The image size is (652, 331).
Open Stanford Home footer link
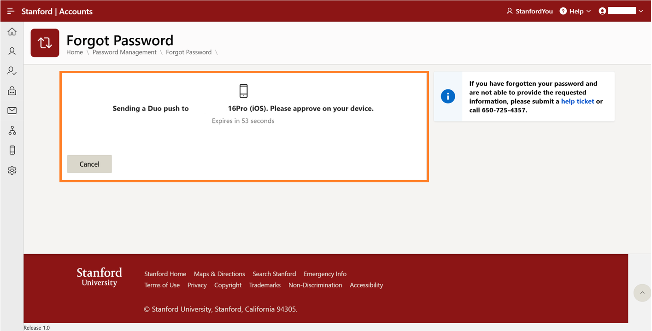165,274
